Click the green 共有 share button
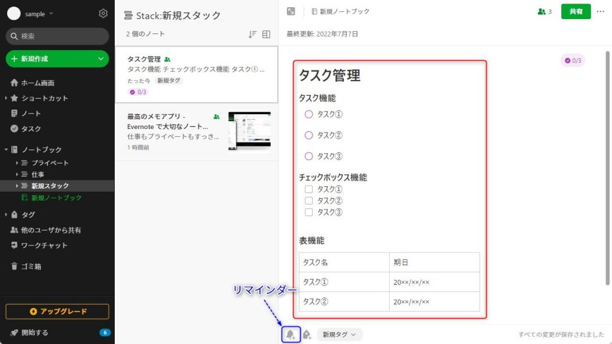The width and height of the screenshot is (612, 344). (576, 11)
